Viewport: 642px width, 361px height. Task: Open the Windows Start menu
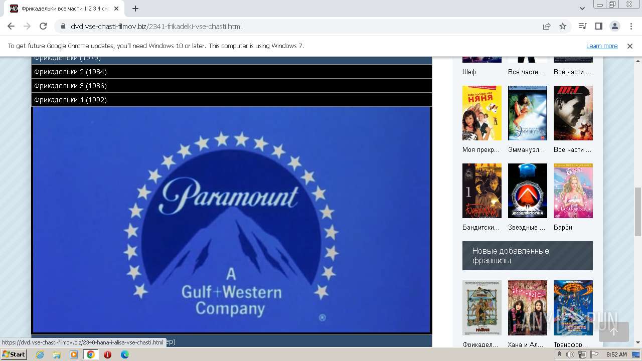14,354
